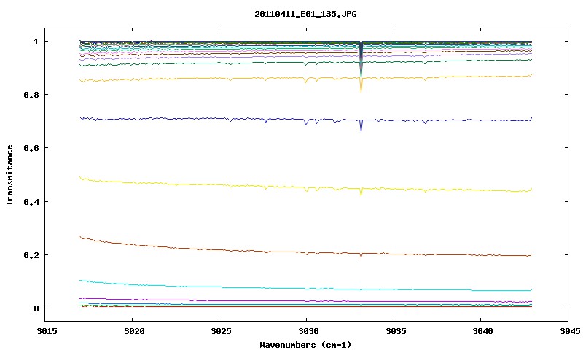Click the plot title 20110411_E01_135.JPG

coord(305,14)
